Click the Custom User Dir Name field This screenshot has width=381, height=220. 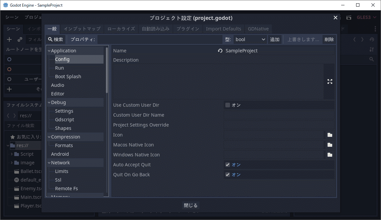[279, 115]
